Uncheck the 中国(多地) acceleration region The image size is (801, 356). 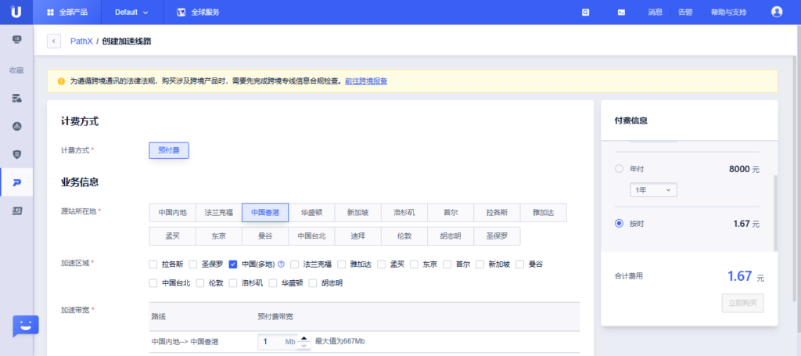pos(233,264)
